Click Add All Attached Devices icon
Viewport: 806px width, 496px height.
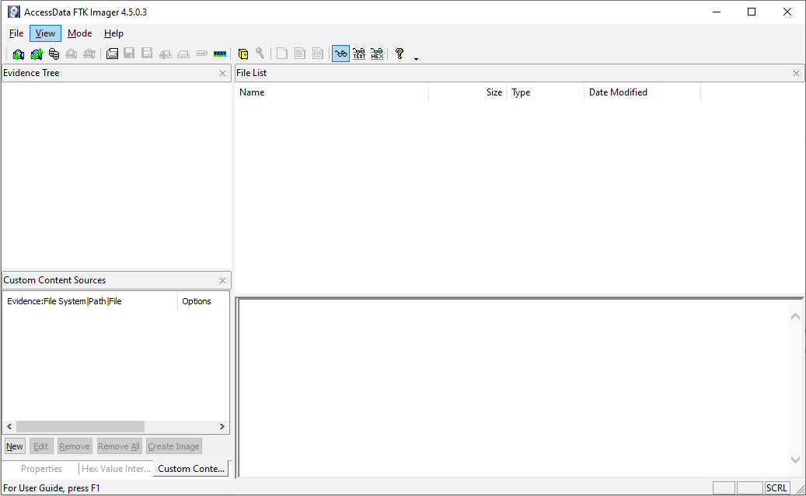click(x=37, y=54)
